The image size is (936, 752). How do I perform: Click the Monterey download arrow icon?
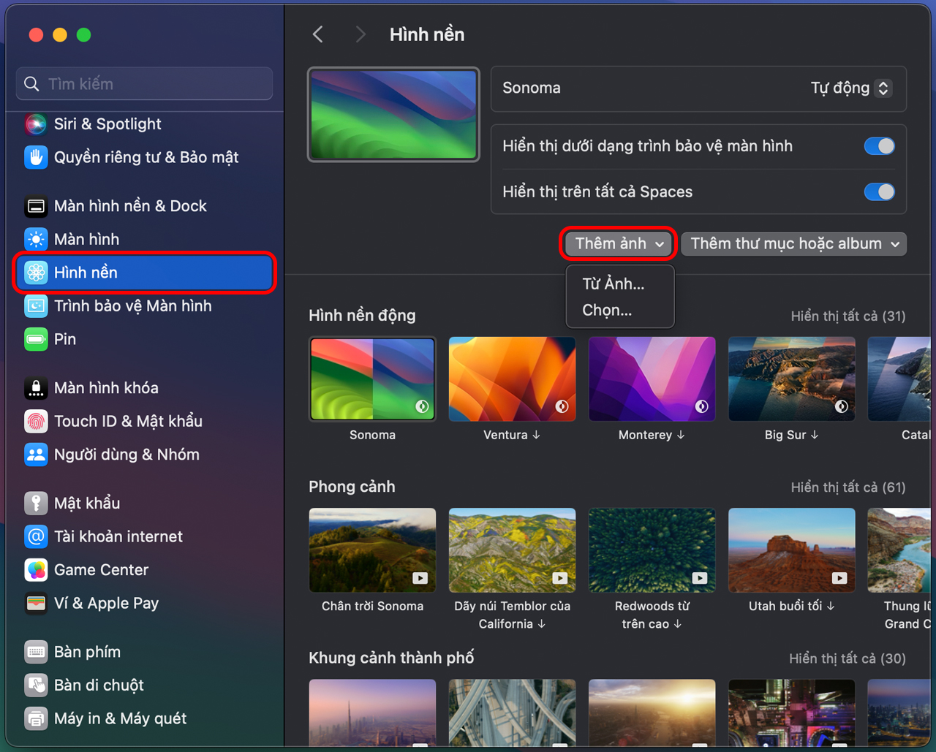click(681, 435)
